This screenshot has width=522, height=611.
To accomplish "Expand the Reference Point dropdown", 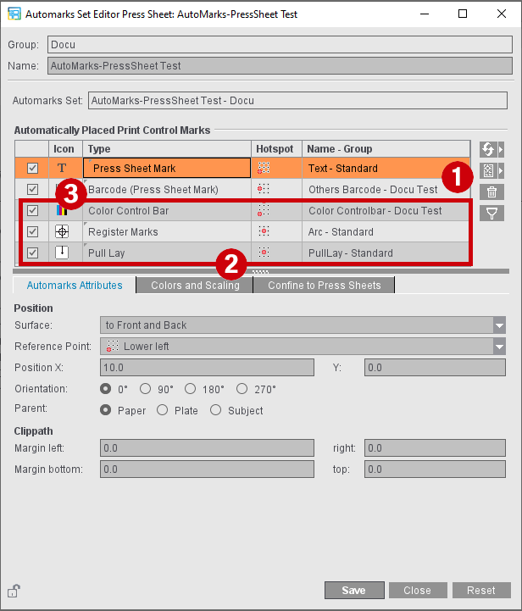I will (497, 347).
